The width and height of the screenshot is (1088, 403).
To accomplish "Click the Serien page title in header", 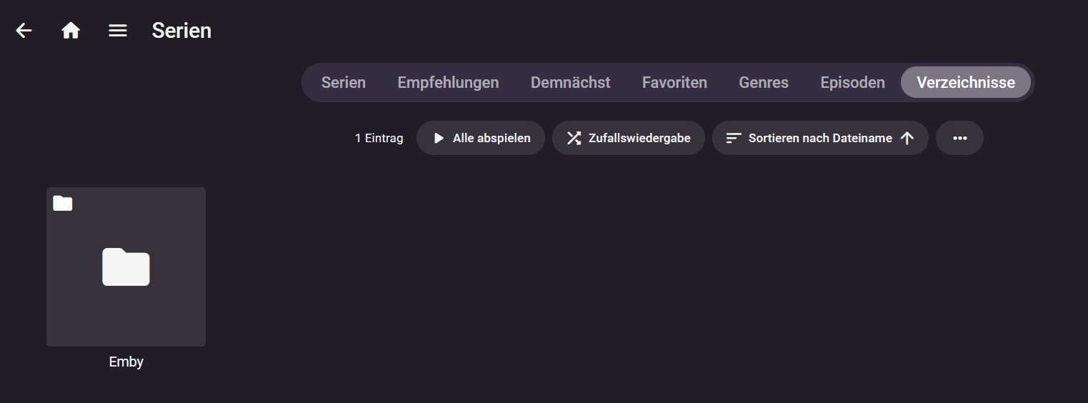I will coord(181,31).
